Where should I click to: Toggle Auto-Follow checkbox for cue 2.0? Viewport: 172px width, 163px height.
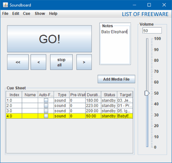tap(46, 106)
